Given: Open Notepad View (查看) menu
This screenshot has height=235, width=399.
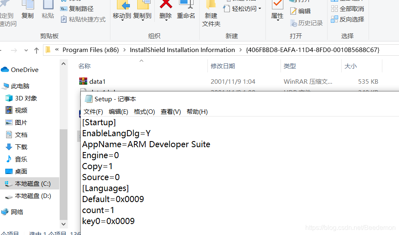Looking at the screenshot, I should point(171,112).
